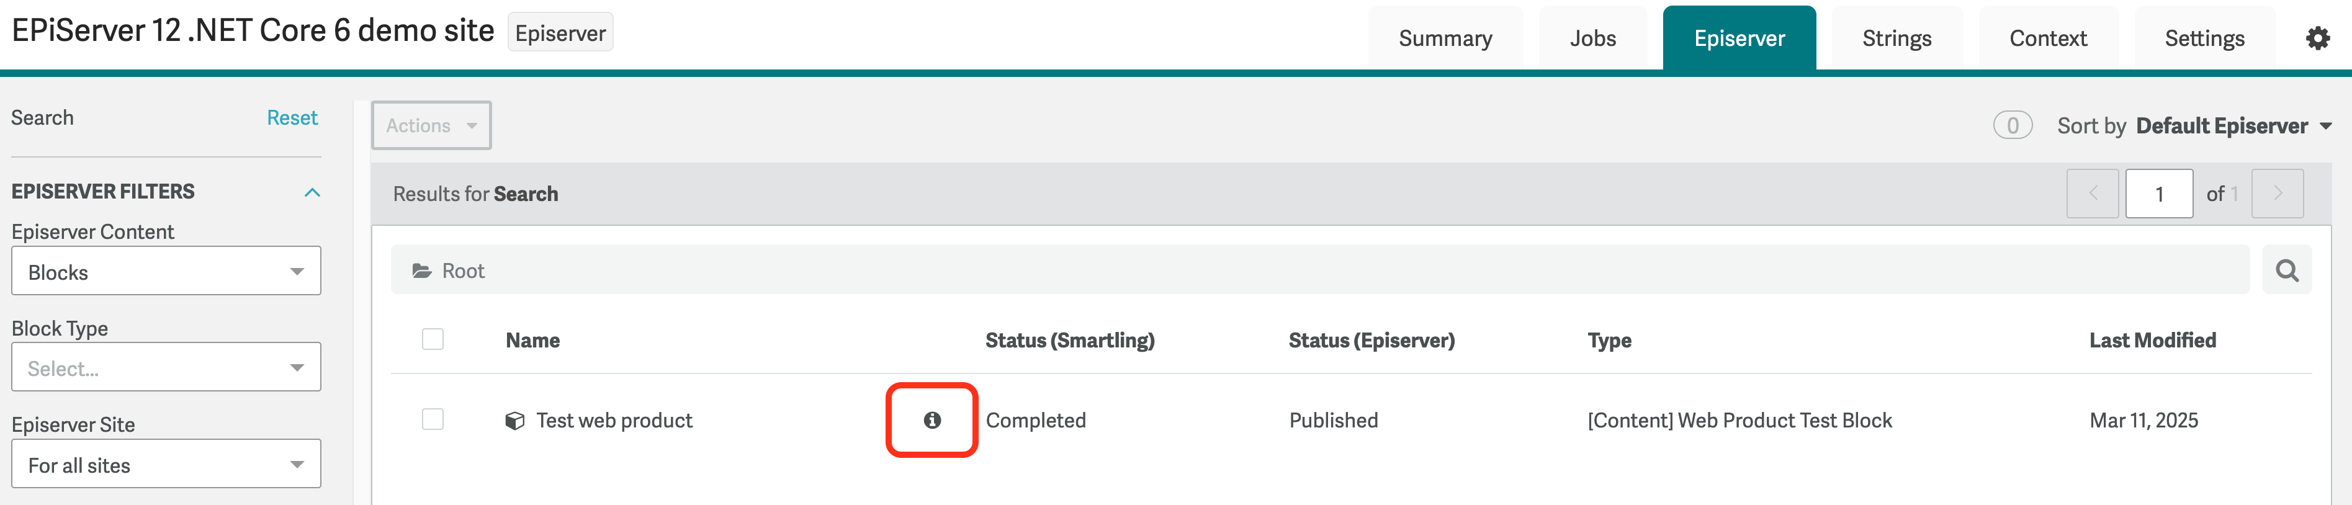2352x505 pixels.
Task: Switch to the Strings tab
Action: [x=1896, y=38]
